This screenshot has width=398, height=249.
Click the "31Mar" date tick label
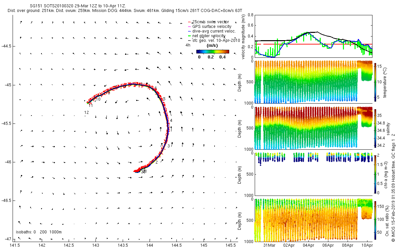[x=269, y=245]
